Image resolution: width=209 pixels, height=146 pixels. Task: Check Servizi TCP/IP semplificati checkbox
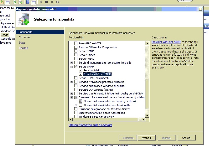(x=76, y=78)
